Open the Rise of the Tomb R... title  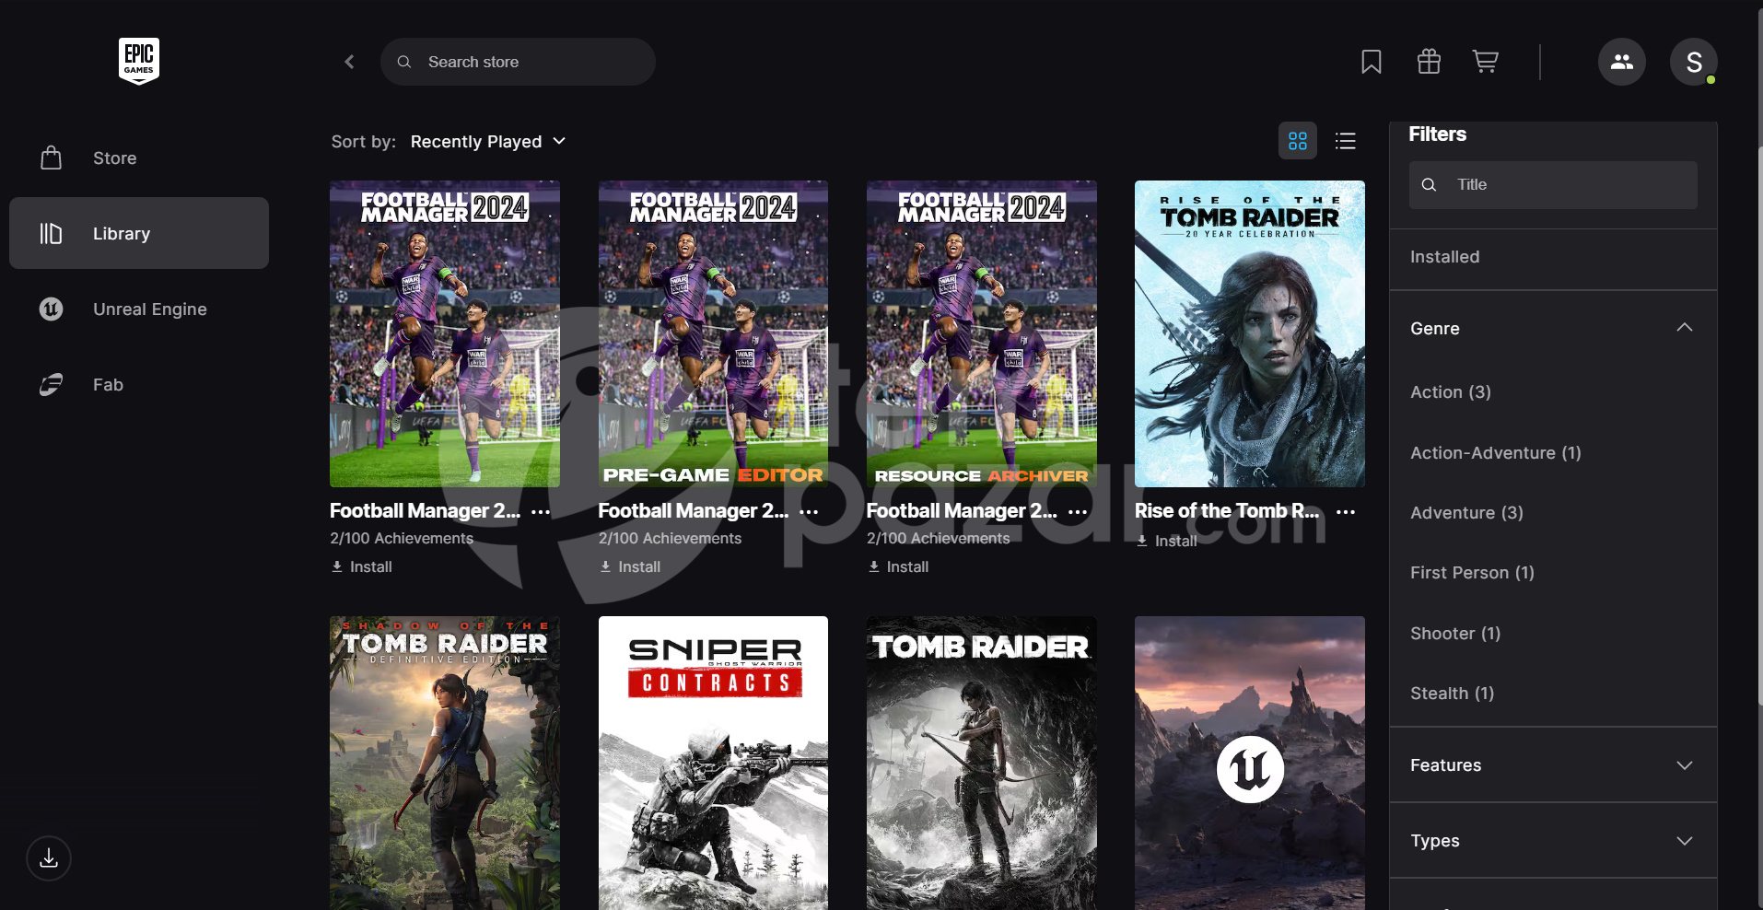click(1227, 510)
